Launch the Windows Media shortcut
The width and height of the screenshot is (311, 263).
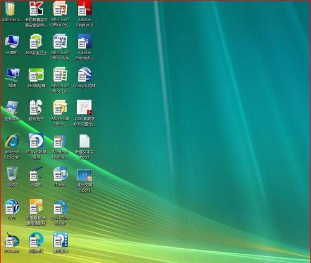[60, 141]
